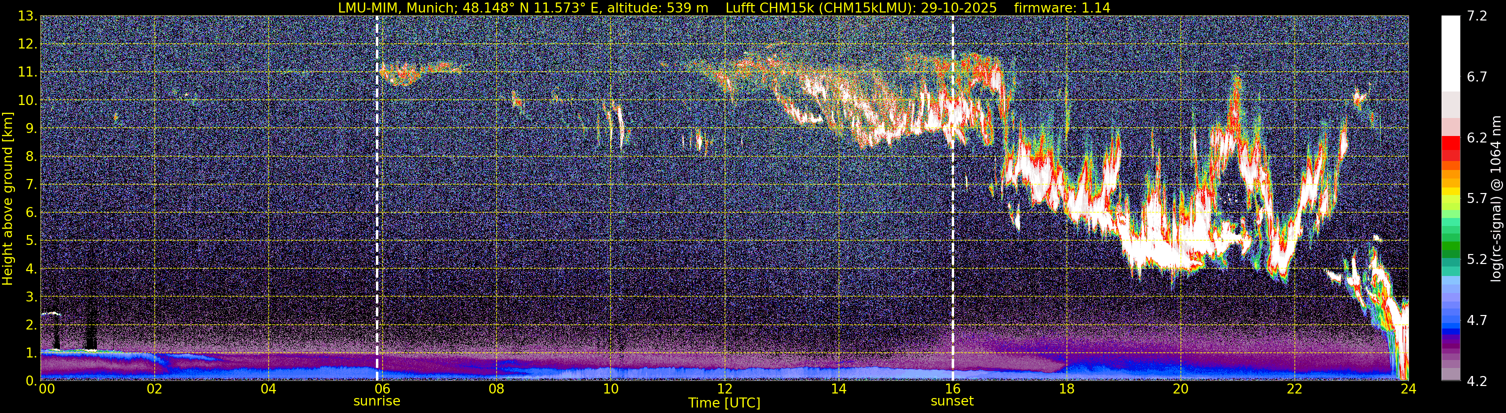Click the '11.' height tick label

tap(27, 72)
